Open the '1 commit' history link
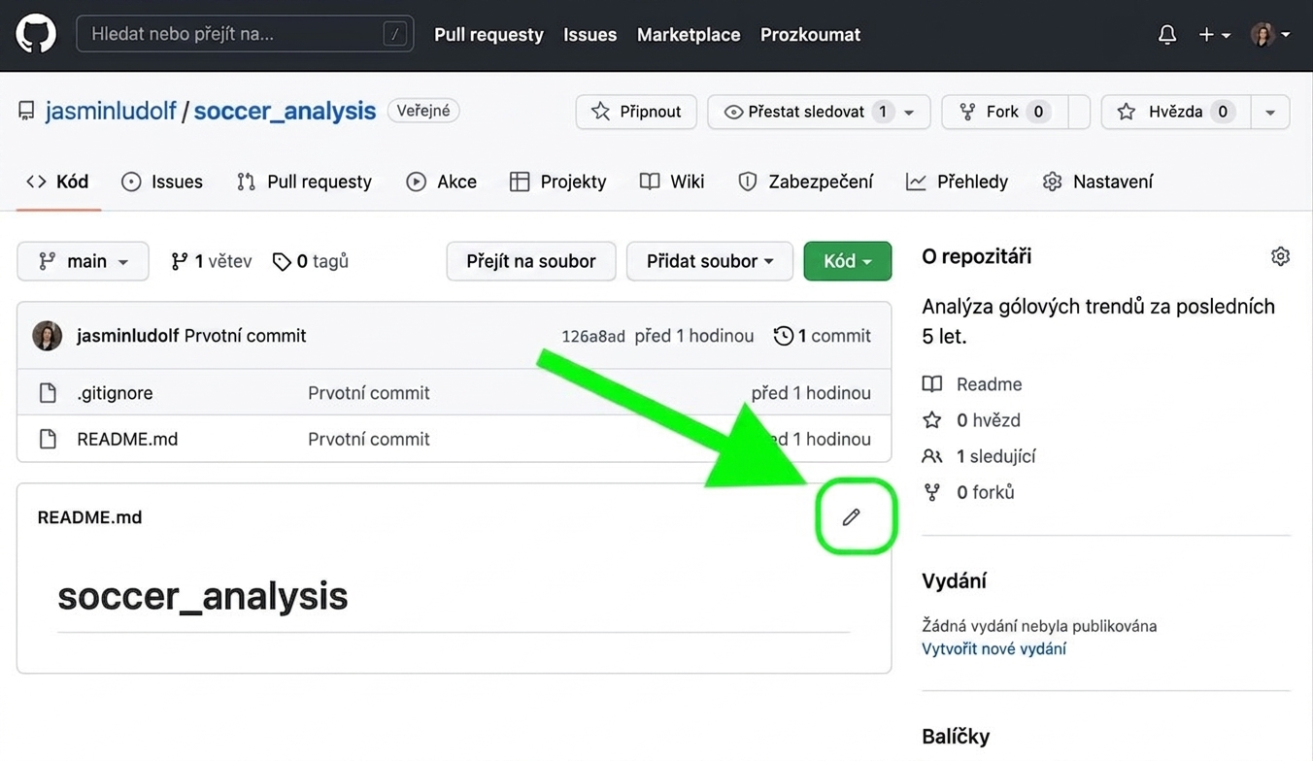 pos(823,336)
